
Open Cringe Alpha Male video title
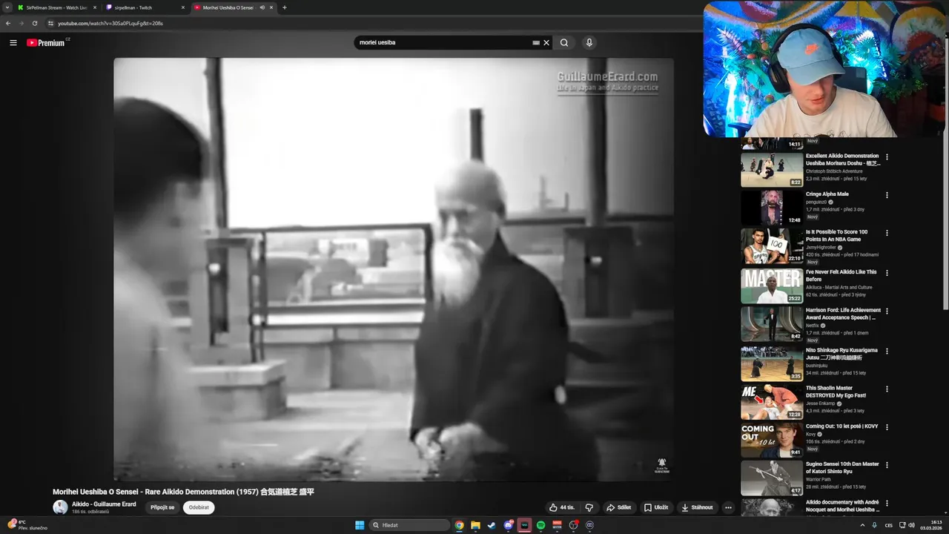pos(827,194)
